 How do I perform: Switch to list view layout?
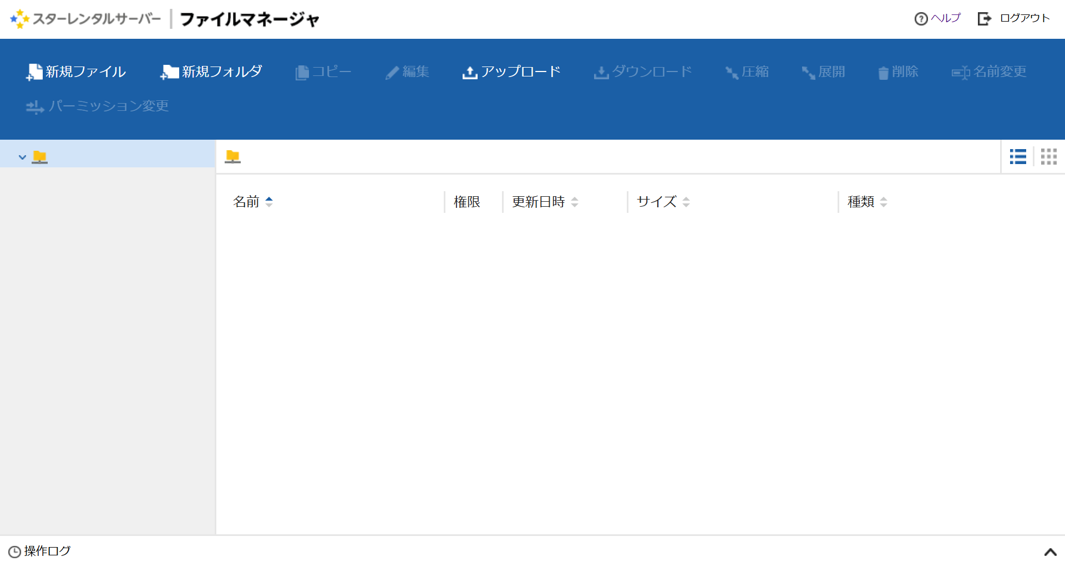pos(1018,157)
